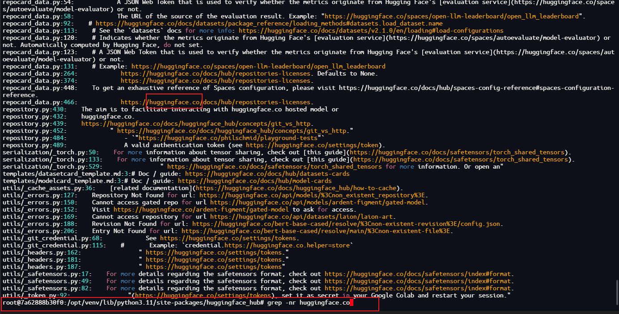Screen dimensions: 619x314
Task: Open the safetensors index#format URL on _safetensors.py:49
Action: click(418, 281)
